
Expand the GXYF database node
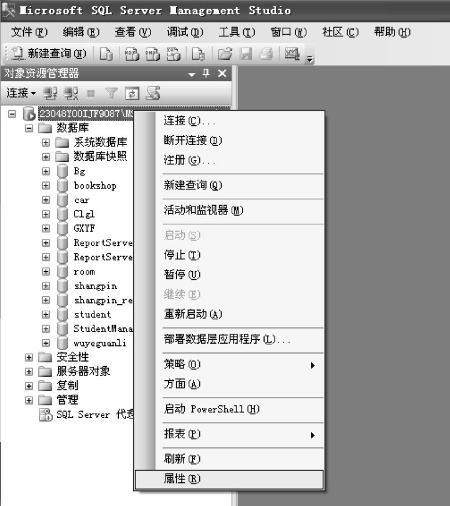pyautogui.click(x=46, y=228)
